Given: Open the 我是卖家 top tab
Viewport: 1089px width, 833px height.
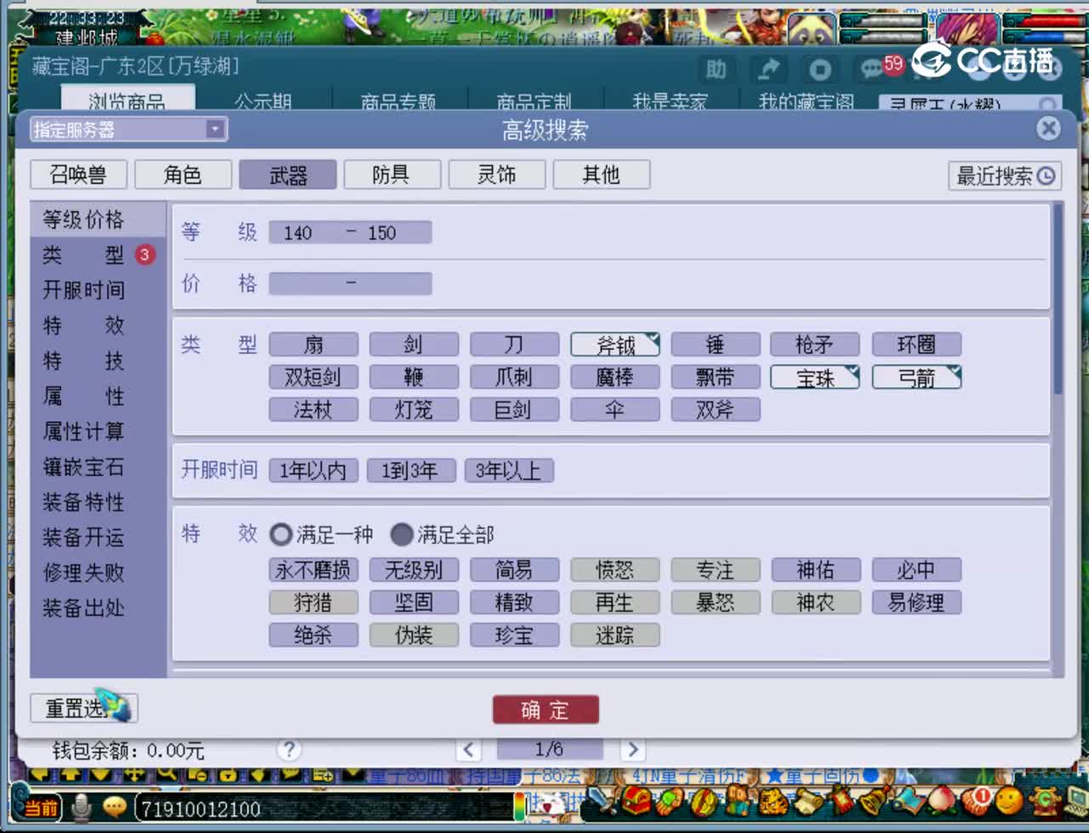Looking at the screenshot, I should [670, 102].
